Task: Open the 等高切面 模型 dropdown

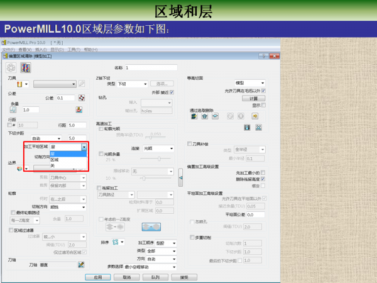Action: (x=250, y=83)
